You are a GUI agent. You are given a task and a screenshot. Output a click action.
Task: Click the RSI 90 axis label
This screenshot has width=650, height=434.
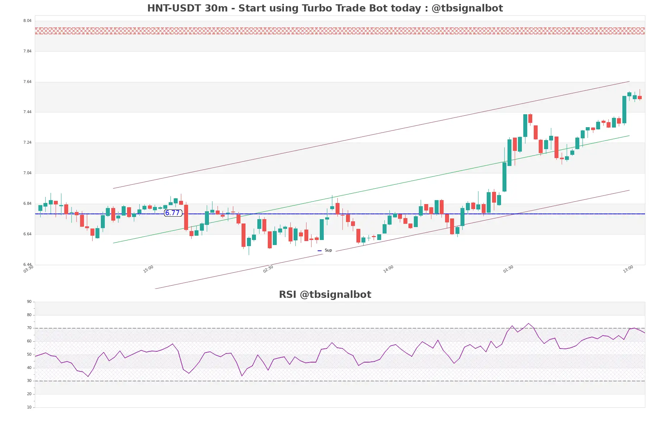(29, 302)
